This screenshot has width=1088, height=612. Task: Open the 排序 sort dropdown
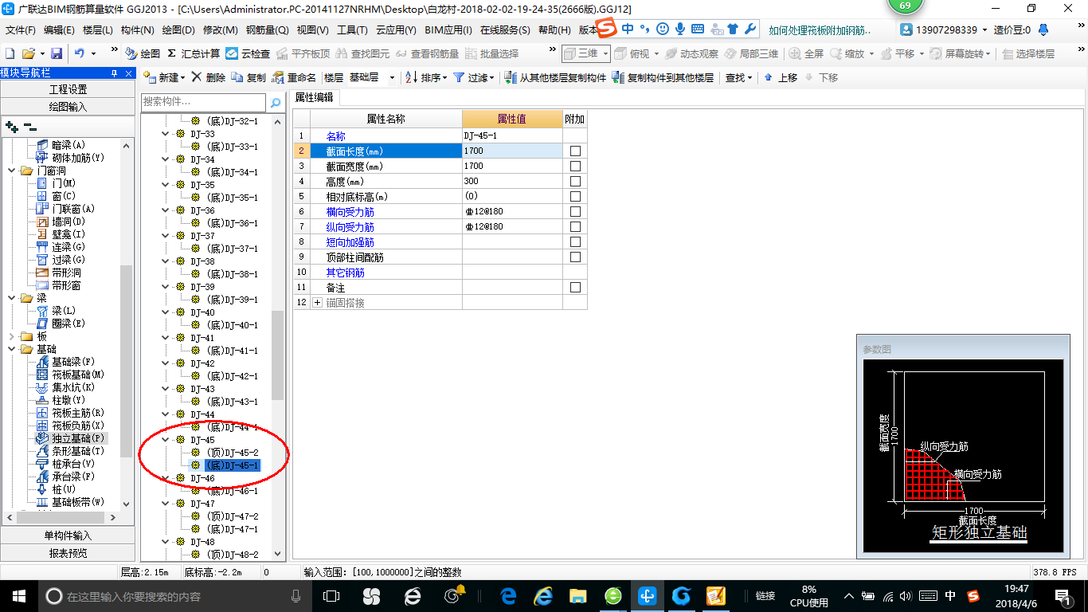point(428,77)
